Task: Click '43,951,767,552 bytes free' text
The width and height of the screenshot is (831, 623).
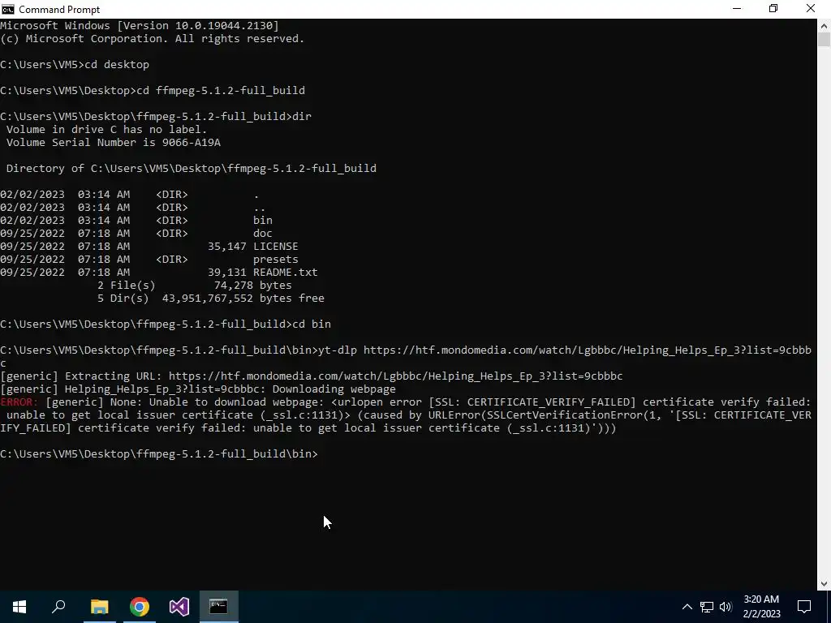Action: (243, 299)
